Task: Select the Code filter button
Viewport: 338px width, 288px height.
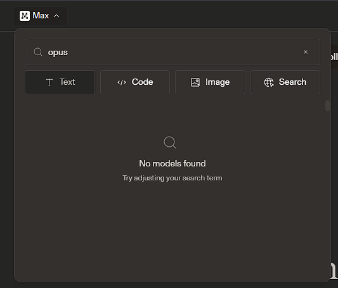Action: (x=135, y=82)
